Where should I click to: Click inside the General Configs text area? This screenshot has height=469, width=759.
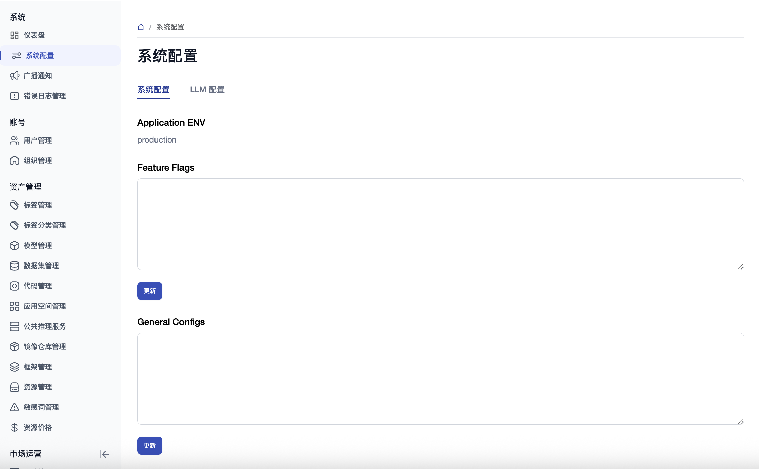tap(440, 379)
